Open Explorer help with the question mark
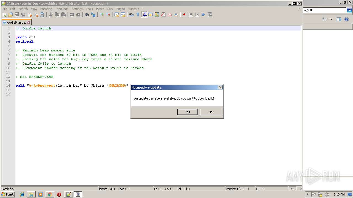 (347, 19)
